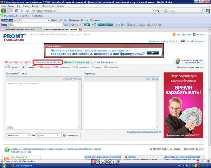Viewport: 211px width, 168px height.
Task: Copy translation icon in translation toolbar
Action: pos(146,79)
